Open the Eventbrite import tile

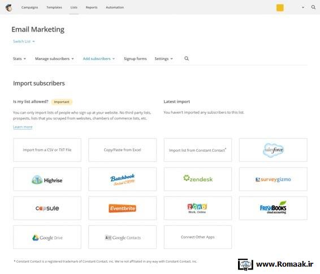[123, 208]
